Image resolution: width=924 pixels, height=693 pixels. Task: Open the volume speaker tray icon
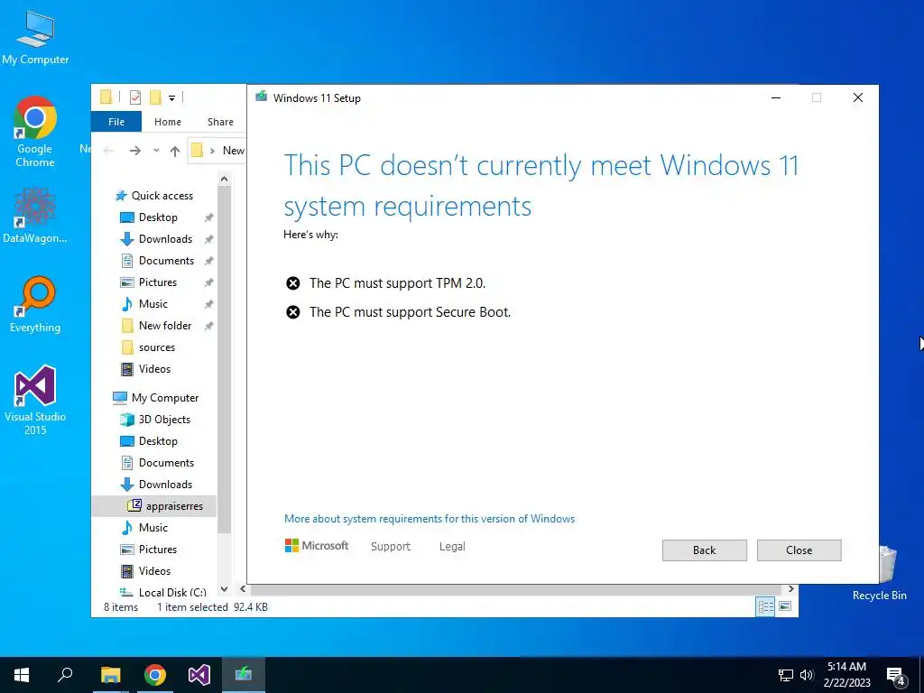[x=807, y=675]
